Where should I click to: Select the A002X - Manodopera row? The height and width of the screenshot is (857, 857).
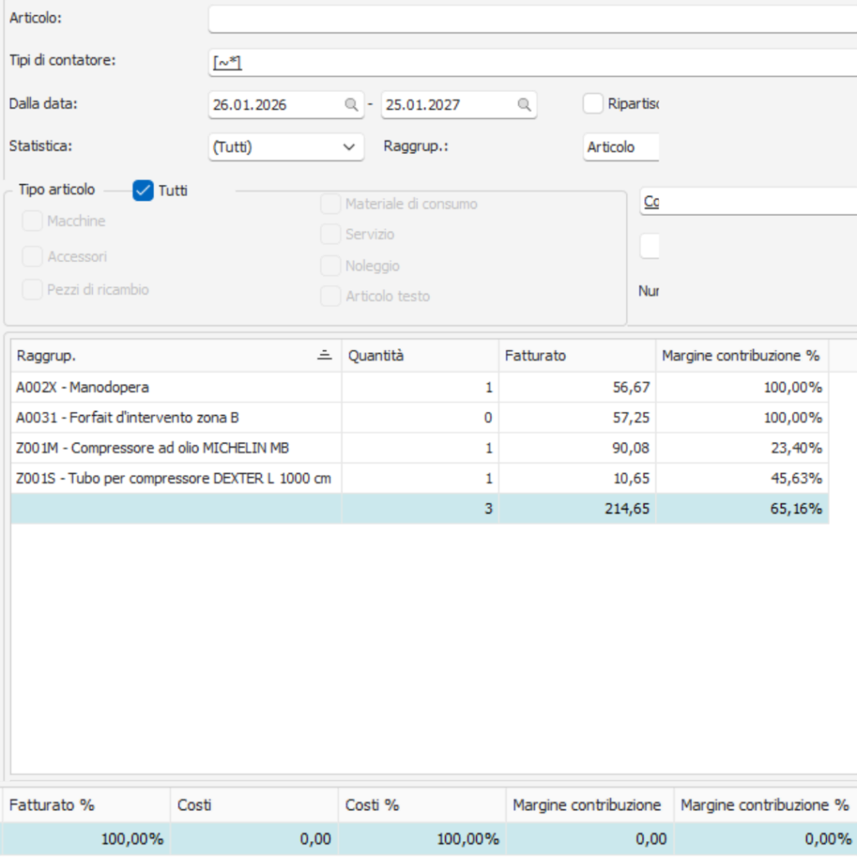pos(167,387)
